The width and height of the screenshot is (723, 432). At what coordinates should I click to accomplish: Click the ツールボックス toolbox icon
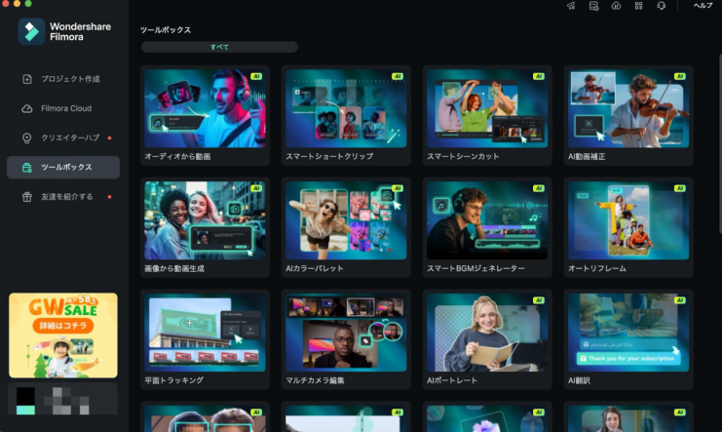pyautogui.click(x=27, y=167)
